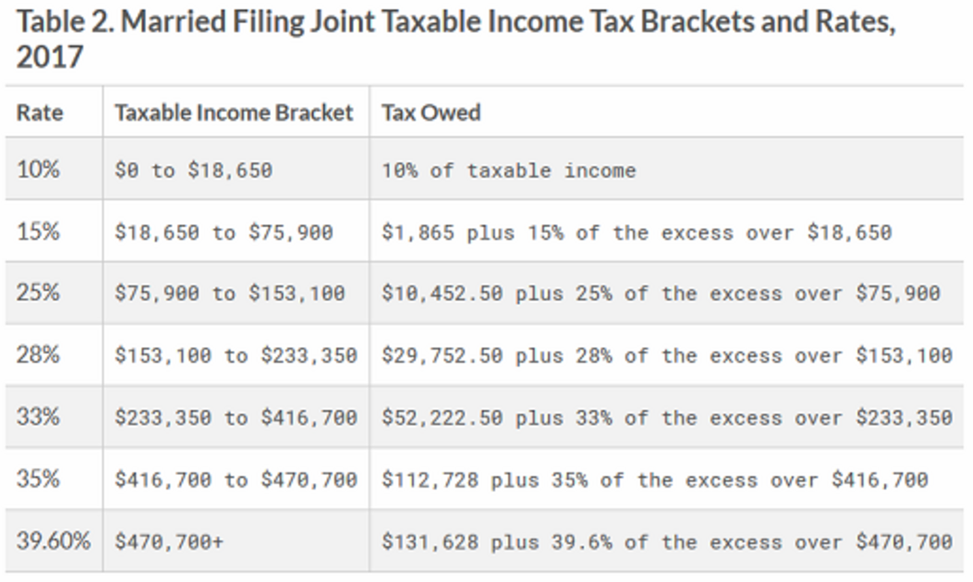Image resolution: width=973 pixels, height=582 pixels.
Task: Click the $75,900 to $153,100 bracket cell
Action: coord(229,293)
